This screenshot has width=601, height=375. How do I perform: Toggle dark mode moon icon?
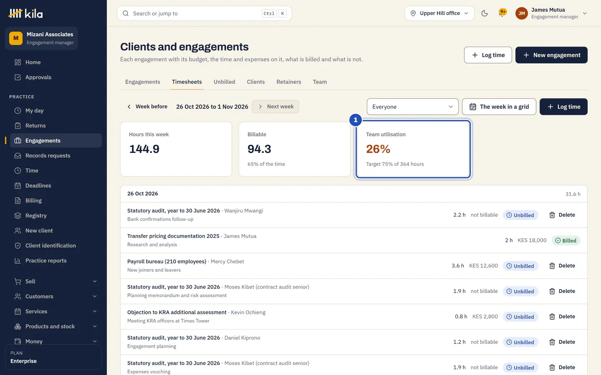pyautogui.click(x=485, y=13)
